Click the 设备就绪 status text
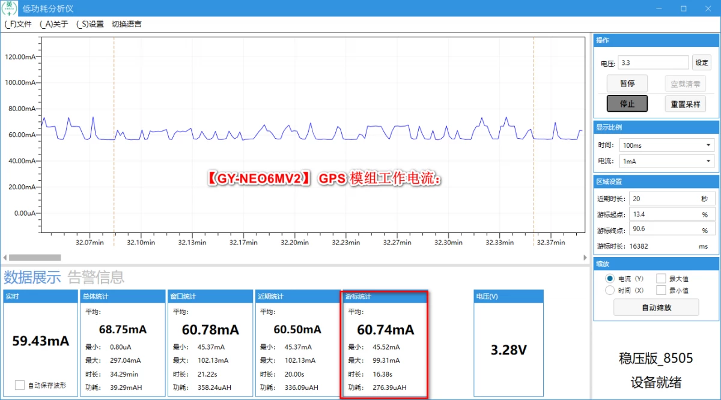721x400 pixels. [x=656, y=383]
